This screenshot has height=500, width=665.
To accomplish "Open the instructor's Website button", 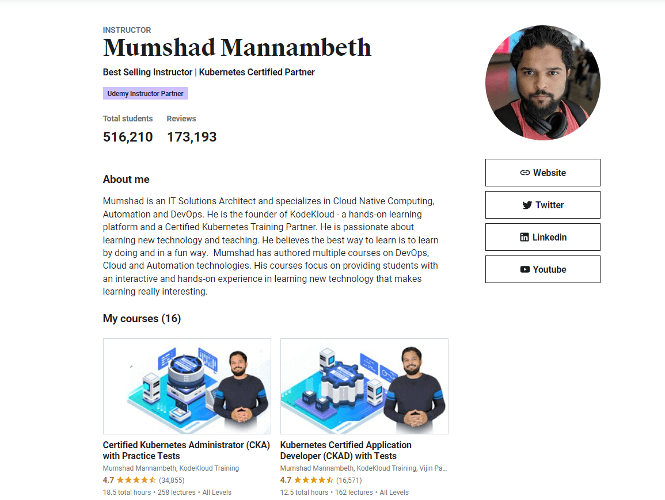I will pyautogui.click(x=543, y=173).
